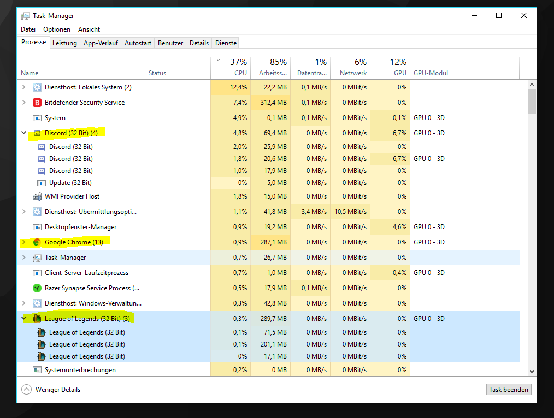Click the Razer Synapse Service Process icon
The height and width of the screenshot is (418, 554).
pos(37,288)
